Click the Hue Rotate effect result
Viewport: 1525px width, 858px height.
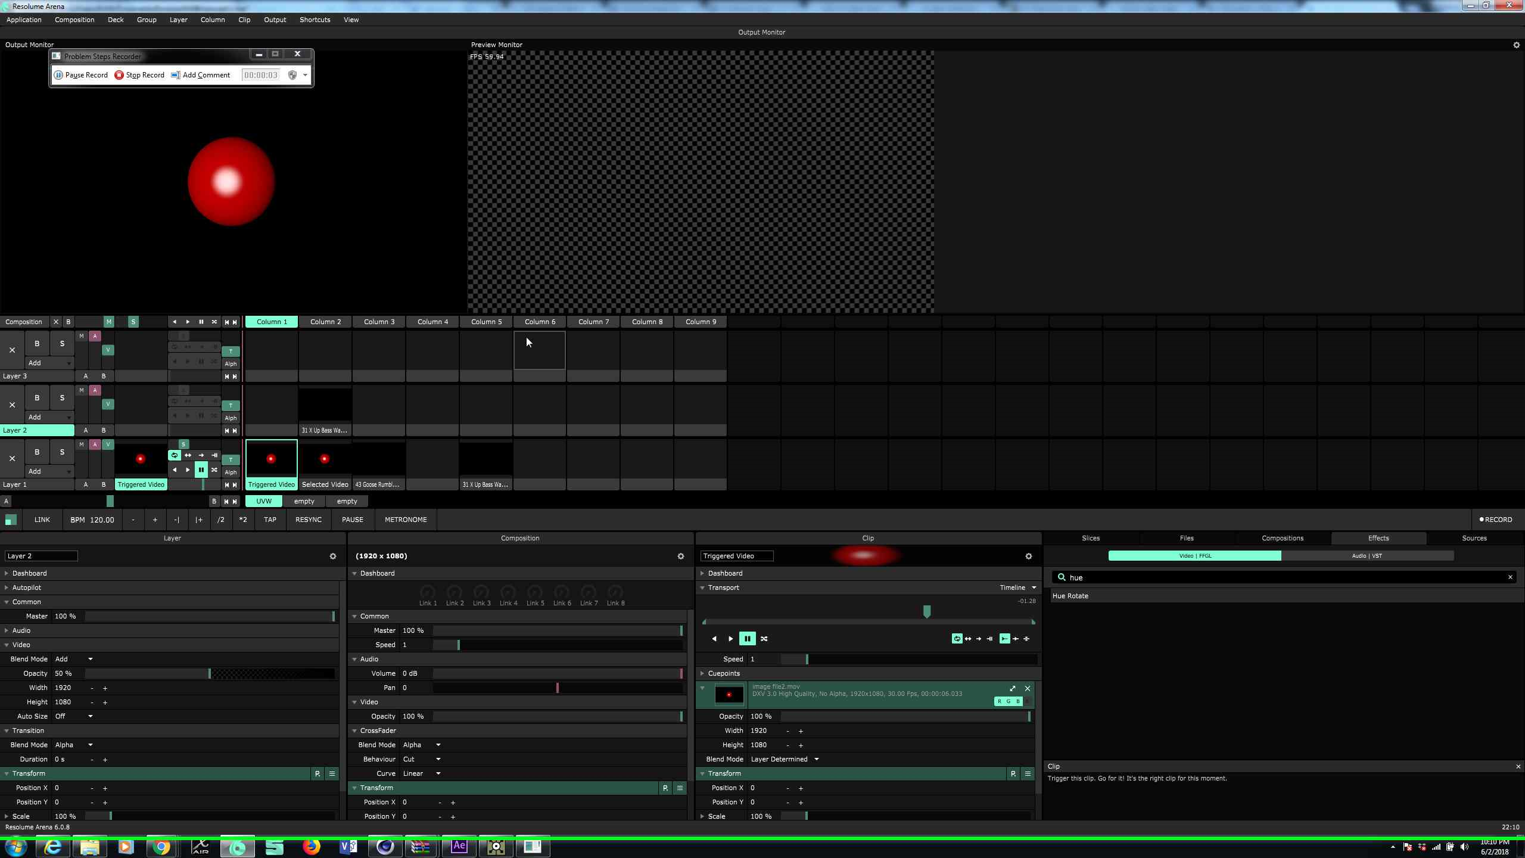tap(1070, 596)
